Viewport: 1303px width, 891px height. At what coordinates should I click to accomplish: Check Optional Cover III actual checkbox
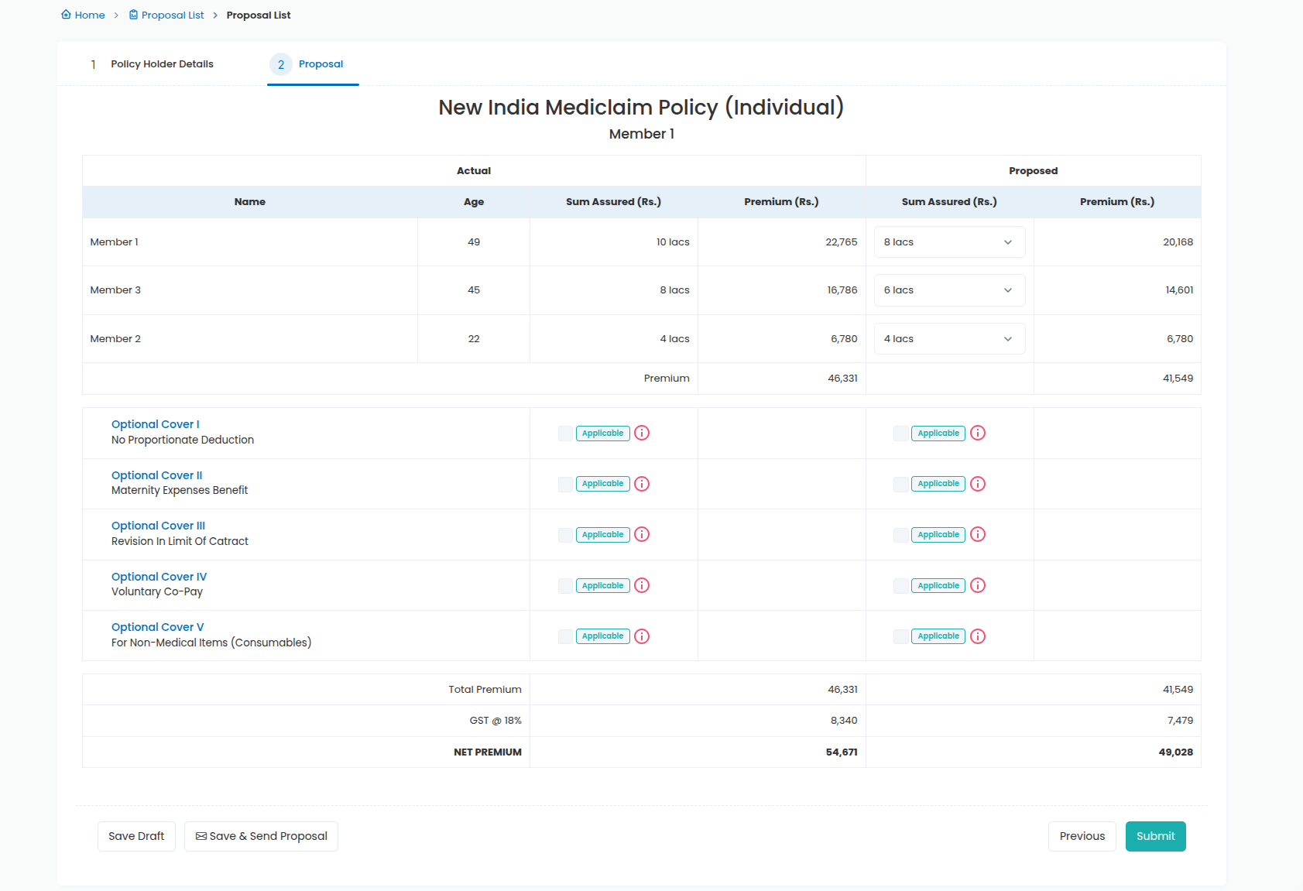[x=566, y=535]
